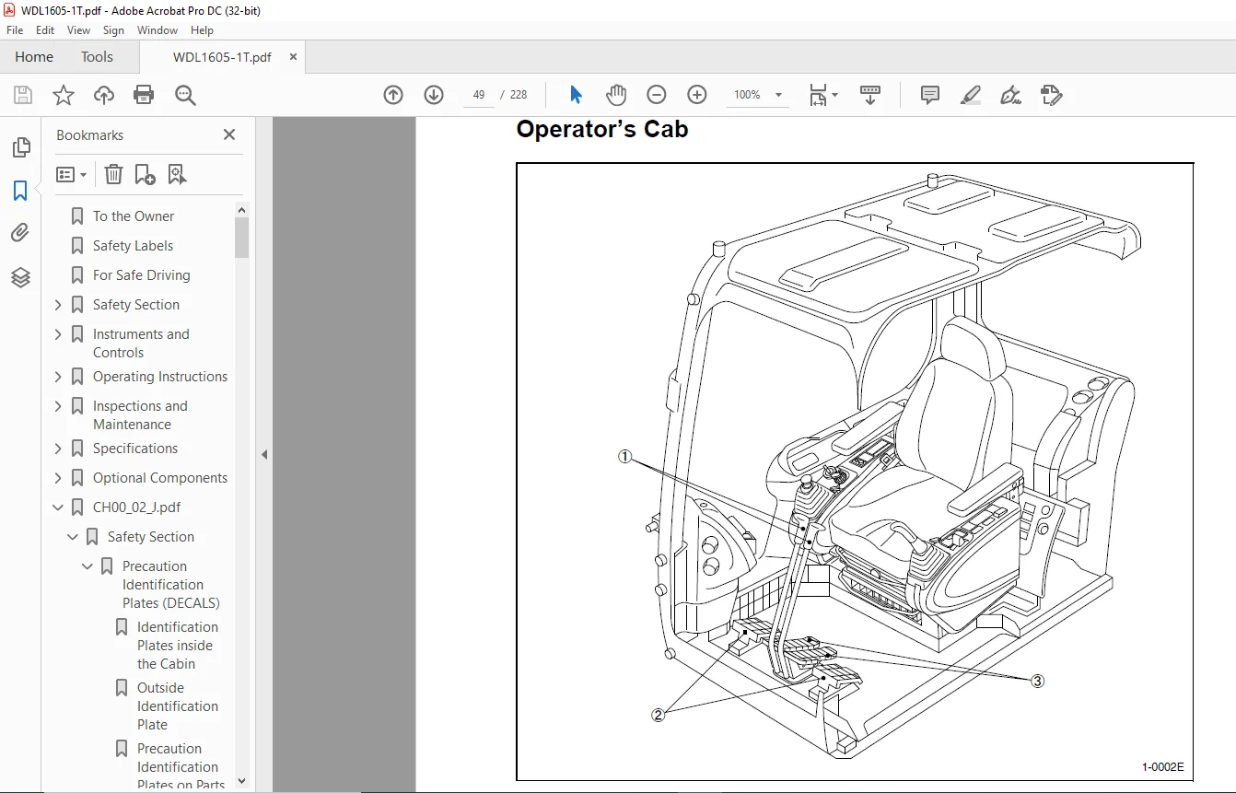Viewport: 1236px width, 793px height.
Task: Open the Attachments panel
Action: 20,234
